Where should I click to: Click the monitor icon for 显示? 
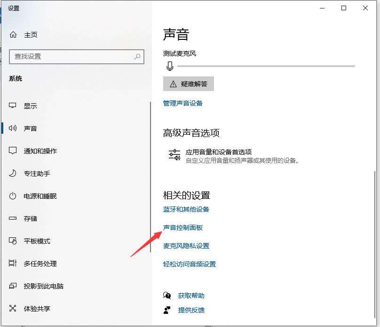13,106
